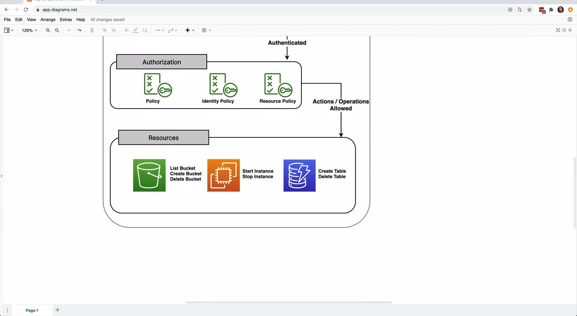Select the Create Table text block
Viewport: 577px width, 316px height.
[332, 174]
